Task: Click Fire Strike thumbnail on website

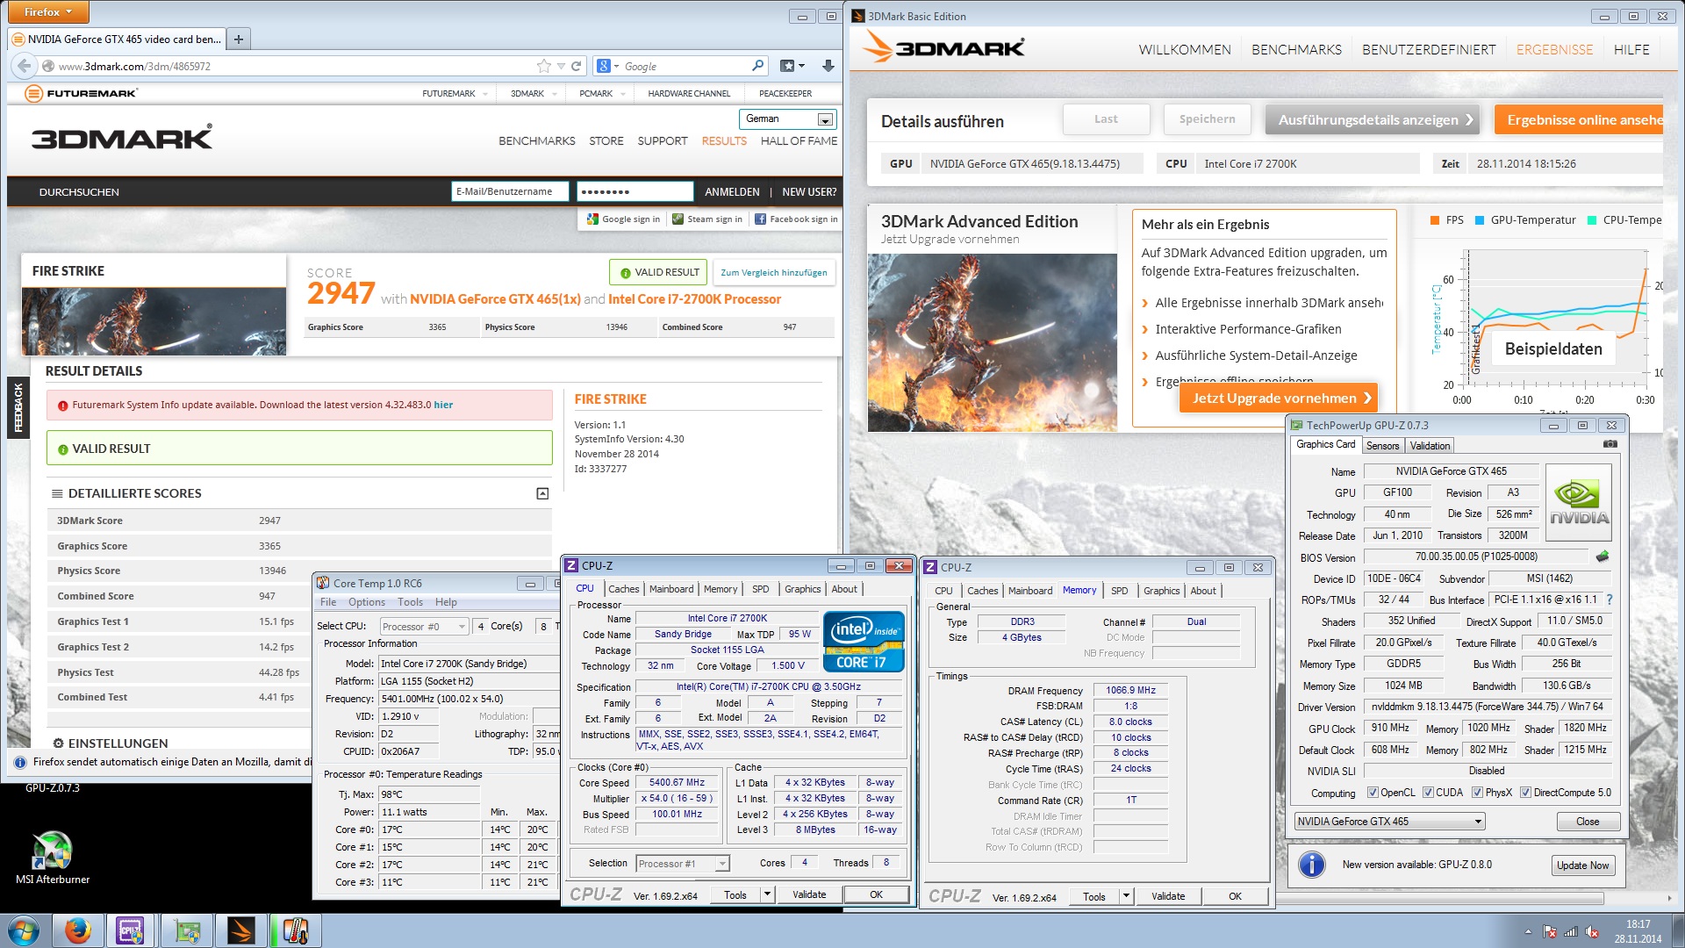Action: click(154, 320)
